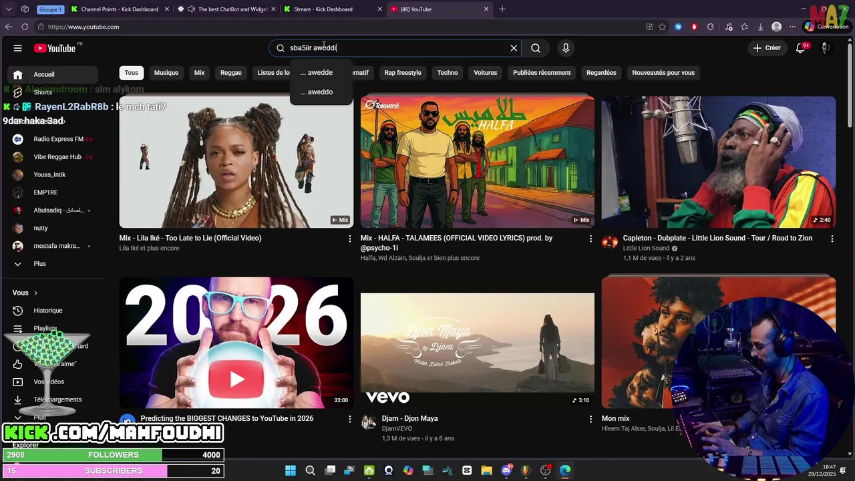Open the Vibe Reggae Hub subscription
The height and width of the screenshot is (481, 855).
[x=52, y=157]
